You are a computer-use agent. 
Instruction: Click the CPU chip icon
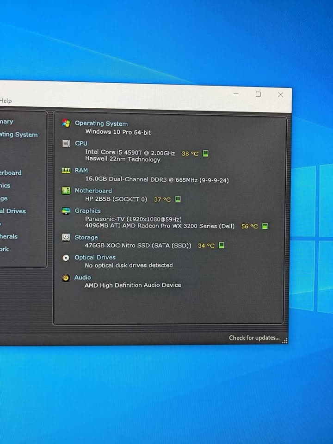(x=66, y=143)
